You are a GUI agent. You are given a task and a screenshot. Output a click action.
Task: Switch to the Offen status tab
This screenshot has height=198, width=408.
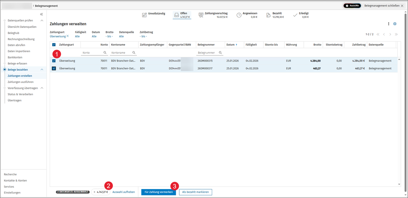click(x=182, y=15)
